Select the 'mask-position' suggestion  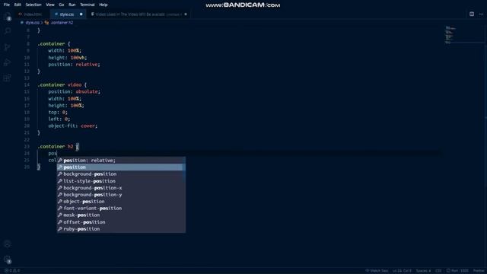tap(121, 215)
